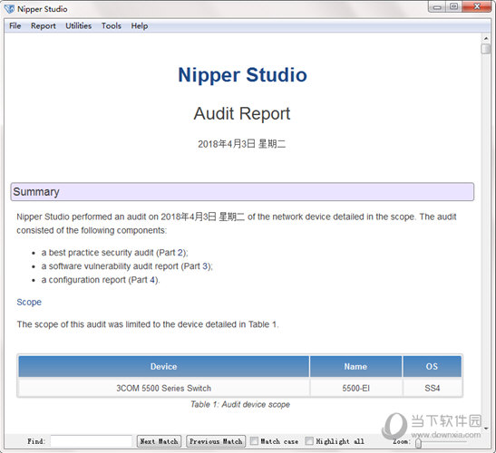This screenshot has width=496, height=453.
Task: Open the Utilities menu
Action: 79,26
